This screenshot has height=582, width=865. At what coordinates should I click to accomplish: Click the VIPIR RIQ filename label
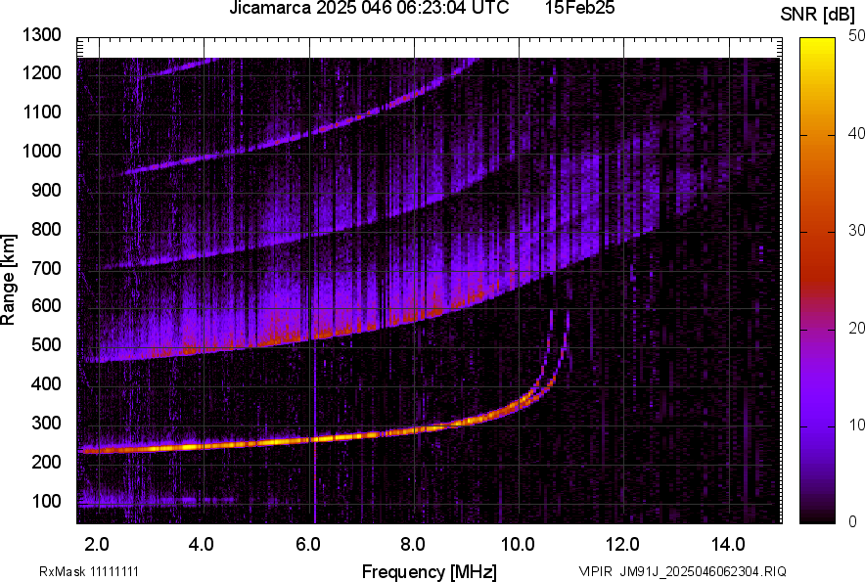681,571
